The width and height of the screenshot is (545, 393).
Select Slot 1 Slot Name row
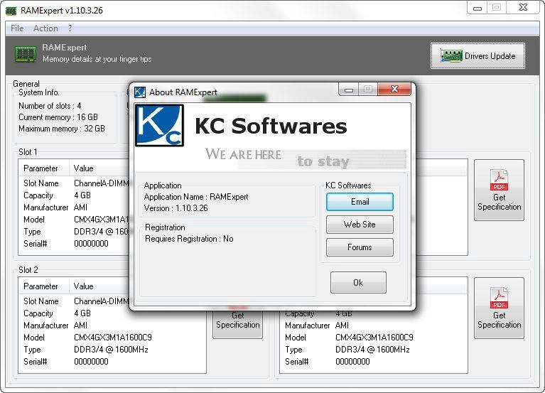[x=74, y=183]
